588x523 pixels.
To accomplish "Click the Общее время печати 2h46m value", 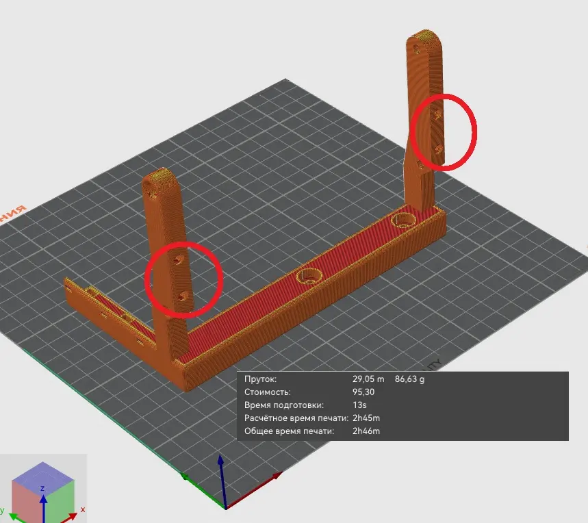I will (x=366, y=431).
